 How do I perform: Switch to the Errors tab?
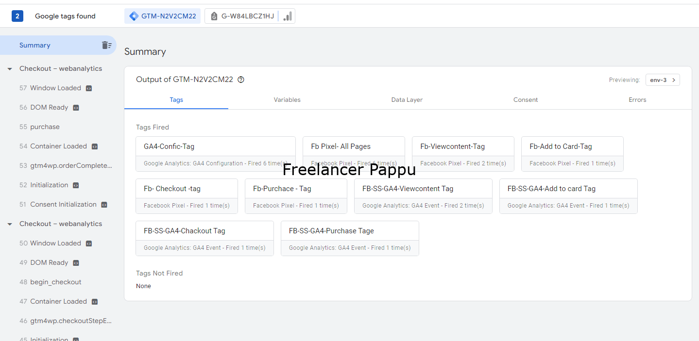point(637,99)
